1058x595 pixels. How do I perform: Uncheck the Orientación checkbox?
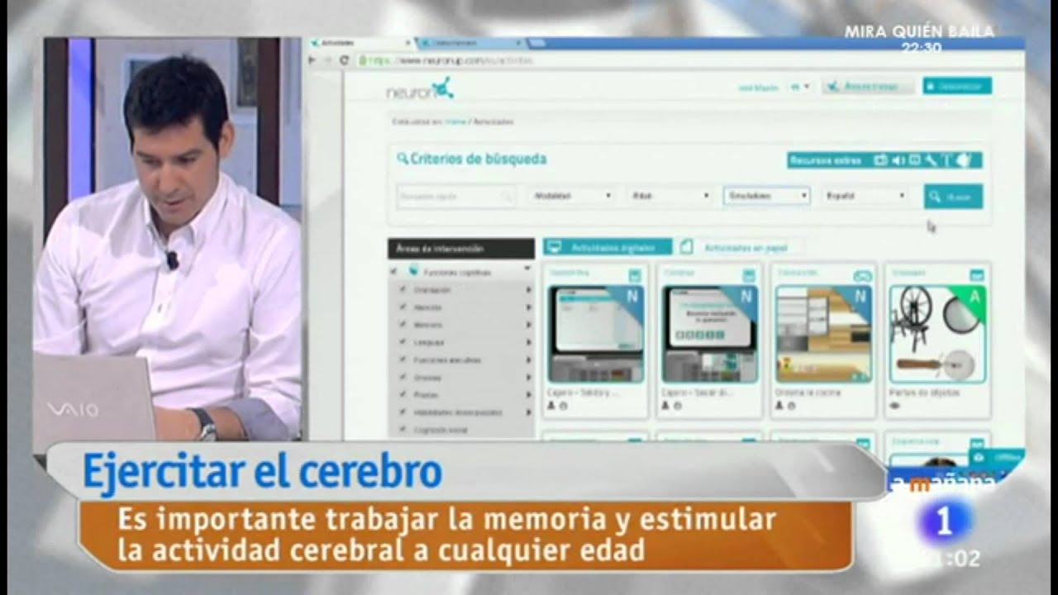coord(403,290)
